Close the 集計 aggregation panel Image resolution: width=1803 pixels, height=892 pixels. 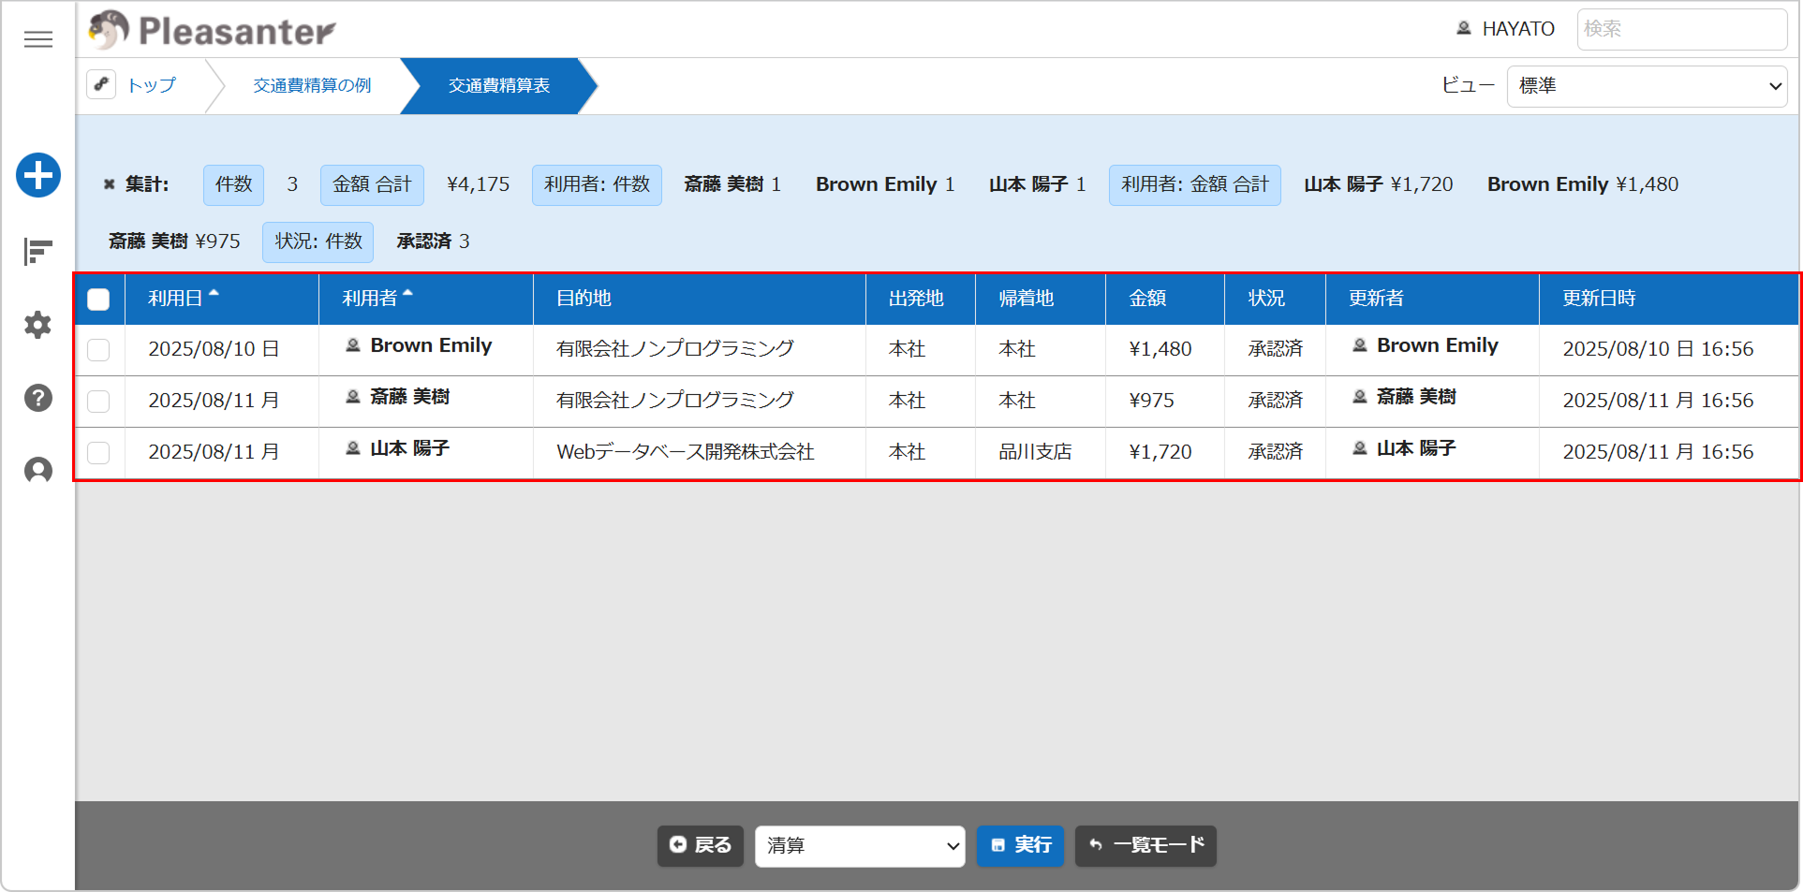109,184
